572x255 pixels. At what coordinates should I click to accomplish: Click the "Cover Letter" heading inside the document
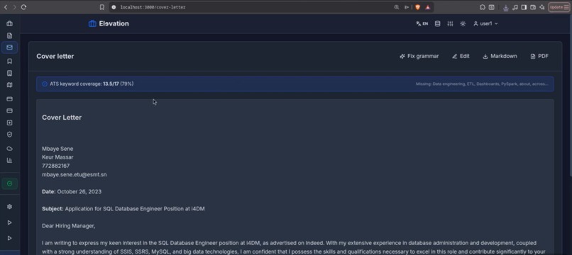click(x=62, y=118)
